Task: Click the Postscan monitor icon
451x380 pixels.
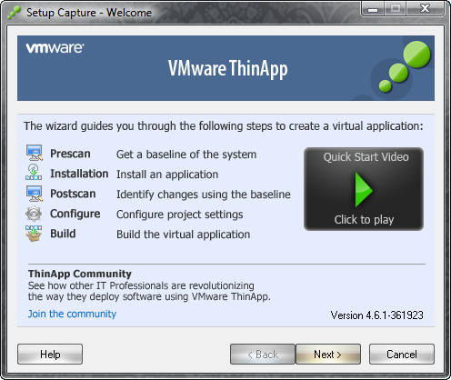Action: point(35,193)
